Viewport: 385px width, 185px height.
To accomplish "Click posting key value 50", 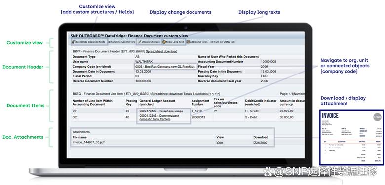I will coord(127,111).
